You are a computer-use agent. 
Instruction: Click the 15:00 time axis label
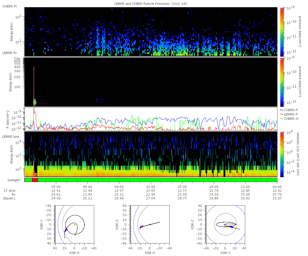coord(182,187)
